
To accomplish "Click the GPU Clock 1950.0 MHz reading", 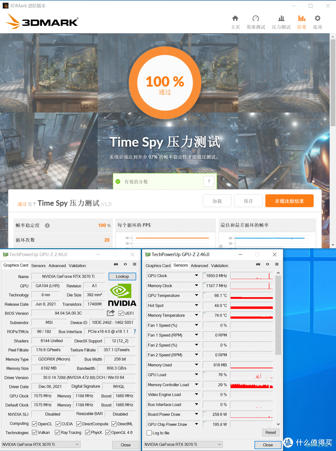I will (x=215, y=276).
